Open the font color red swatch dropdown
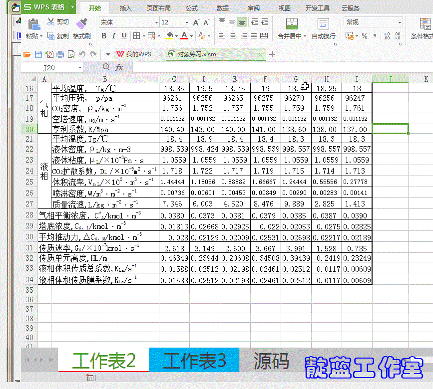 (189, 36)
